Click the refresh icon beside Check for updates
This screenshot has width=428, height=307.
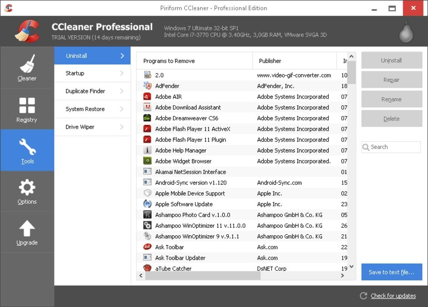[363, 296]
